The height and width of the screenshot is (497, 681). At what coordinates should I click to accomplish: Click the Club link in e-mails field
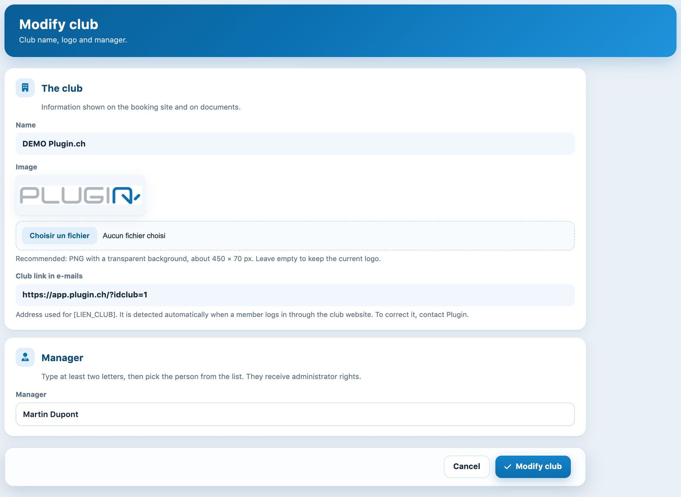point(295,295)
